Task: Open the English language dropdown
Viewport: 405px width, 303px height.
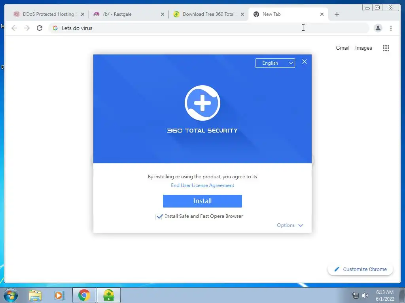Action: coord(275,63)
